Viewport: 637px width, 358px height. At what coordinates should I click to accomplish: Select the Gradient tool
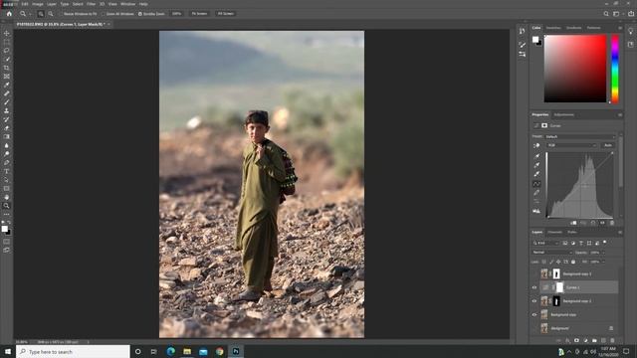click(7, 137)
